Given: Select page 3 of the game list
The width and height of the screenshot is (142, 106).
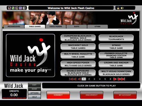Looking at the screenshot, I should click(94, 79).
